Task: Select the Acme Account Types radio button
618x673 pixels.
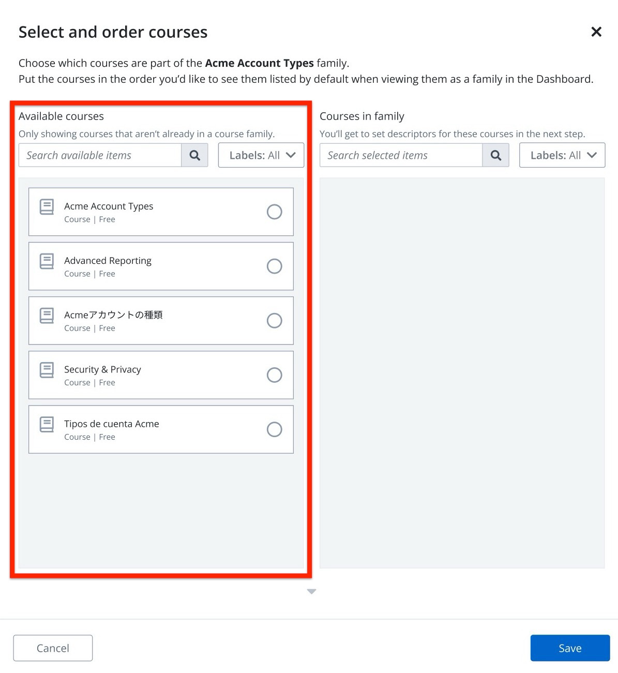Action: pyautogui.click(x=274, y=212)
